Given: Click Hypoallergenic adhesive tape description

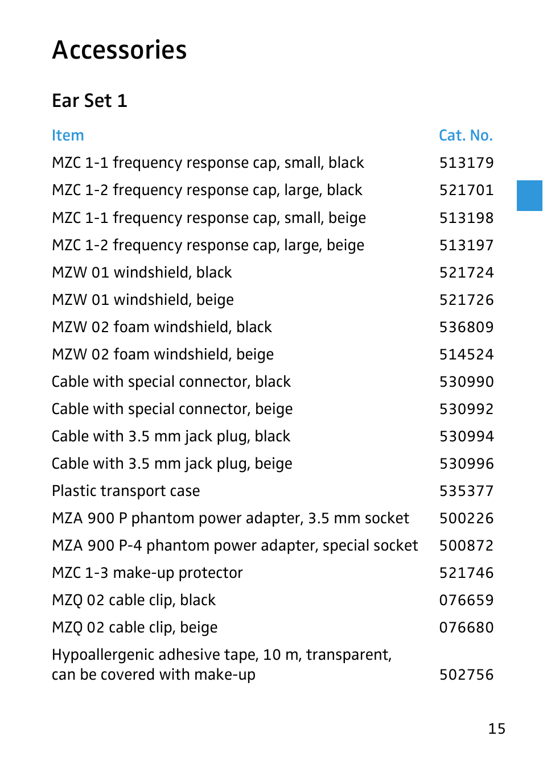Looking at the screenshot, I should click(x=222, y=664).
